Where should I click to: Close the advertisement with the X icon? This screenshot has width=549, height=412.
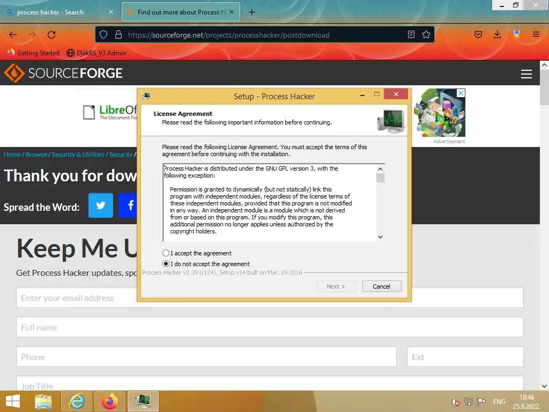tap(461, 93)
